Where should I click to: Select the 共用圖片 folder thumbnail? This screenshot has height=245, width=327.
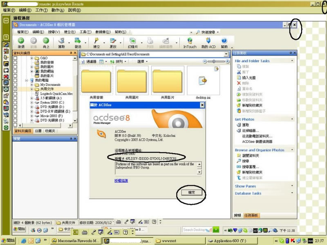(132, 82)
